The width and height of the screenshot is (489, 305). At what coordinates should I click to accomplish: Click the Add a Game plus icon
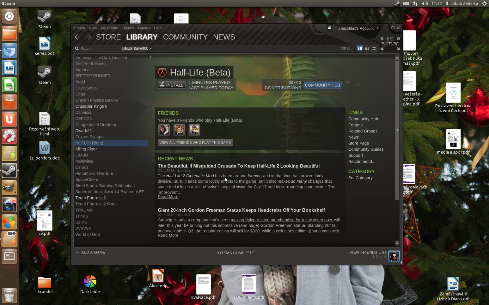tap(77, 252)
